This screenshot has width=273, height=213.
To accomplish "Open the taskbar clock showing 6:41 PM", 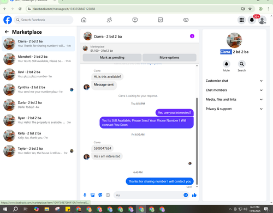I will [254, 209].
